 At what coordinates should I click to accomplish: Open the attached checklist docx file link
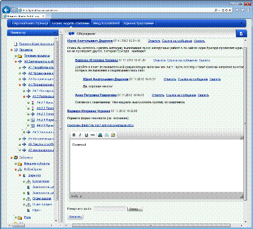coord(100,125)
